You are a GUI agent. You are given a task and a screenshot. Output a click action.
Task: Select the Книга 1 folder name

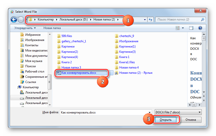click(x=124, y=57)
